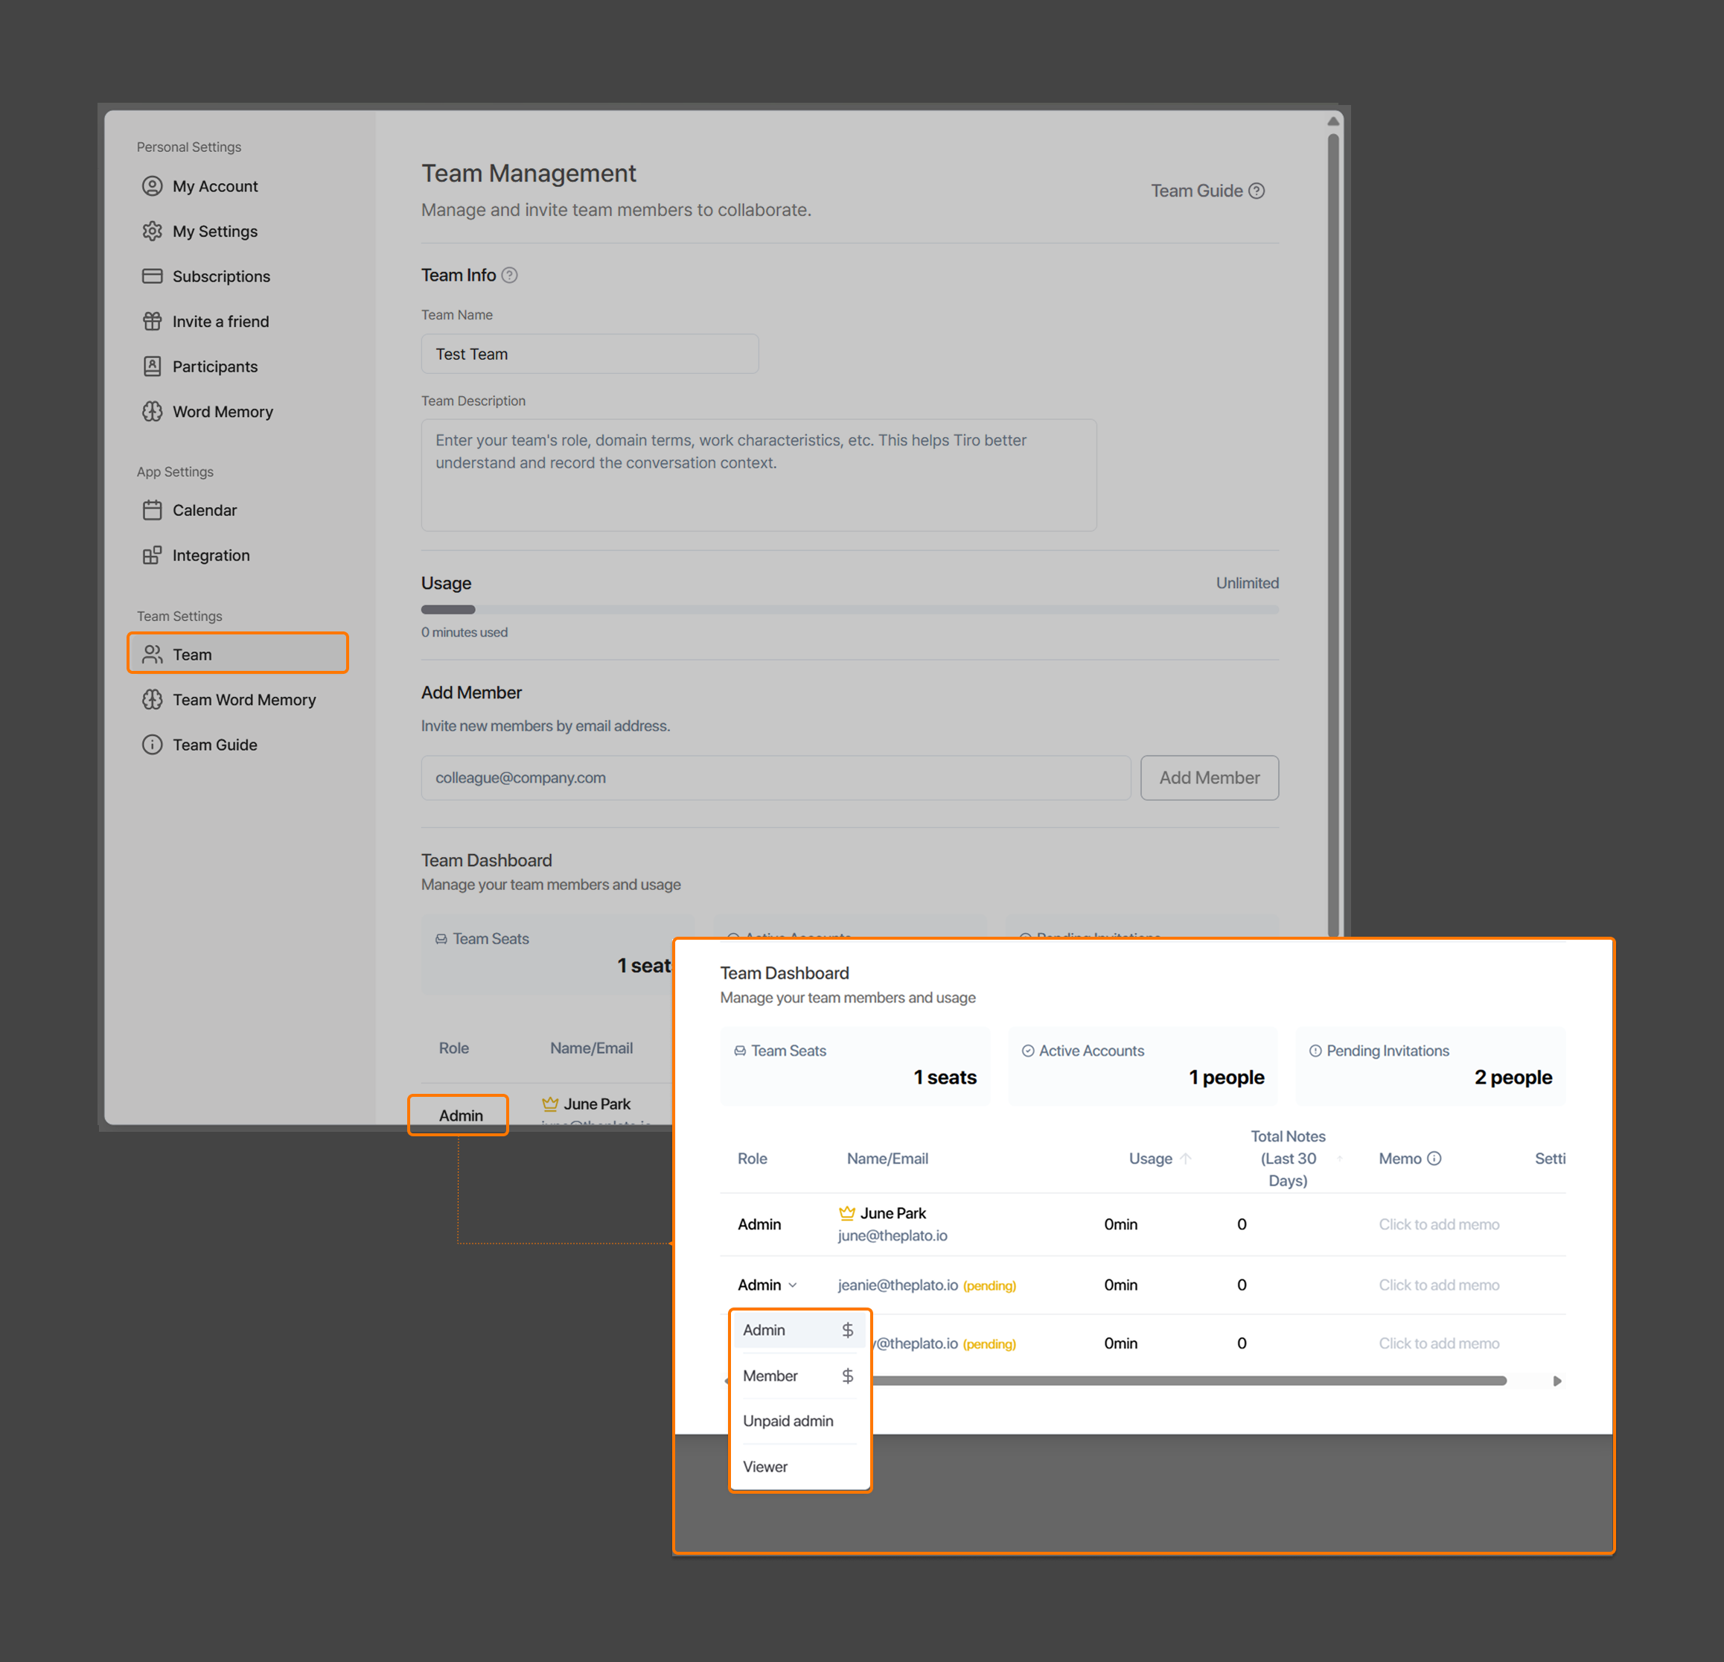Click the Add Member button
Screen dimensions: 1724x1662
1209,778
